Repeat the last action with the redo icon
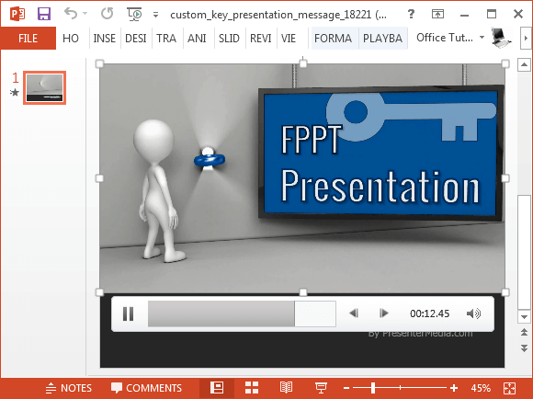 [108, 14]
